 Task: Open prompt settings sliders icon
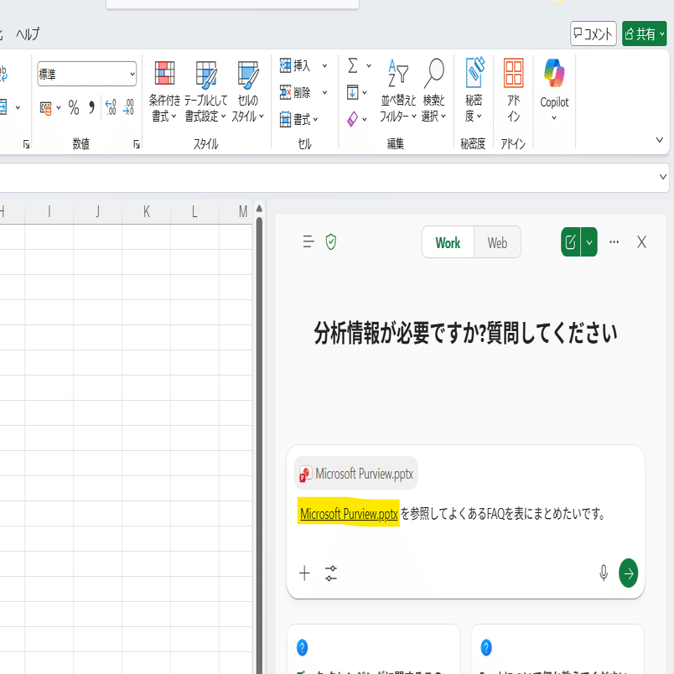(x=331, y=573)
